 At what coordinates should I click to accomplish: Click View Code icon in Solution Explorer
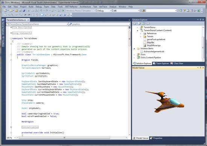tap(148, 24)
